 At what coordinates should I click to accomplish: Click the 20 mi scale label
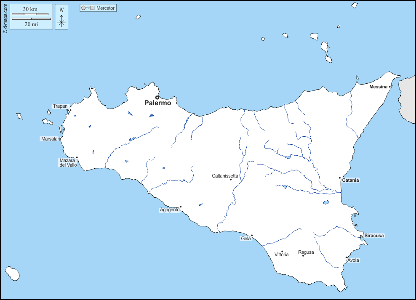31,24
